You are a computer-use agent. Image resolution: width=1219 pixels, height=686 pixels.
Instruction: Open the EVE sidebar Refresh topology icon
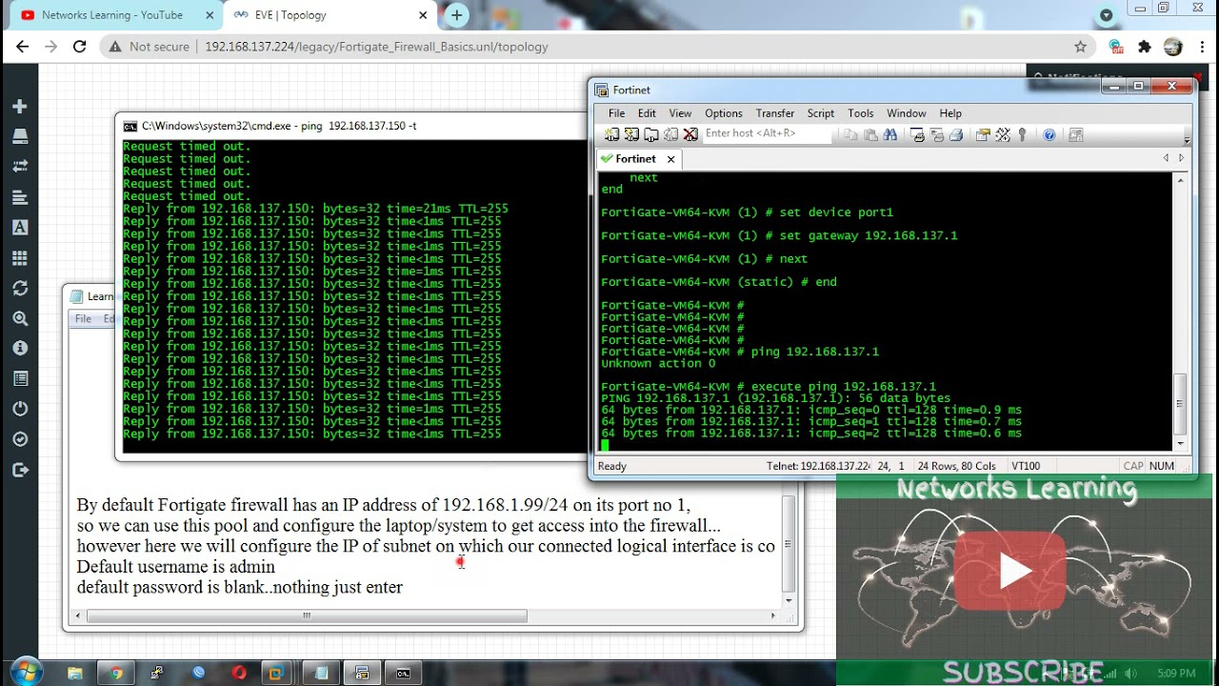[20, 288]
